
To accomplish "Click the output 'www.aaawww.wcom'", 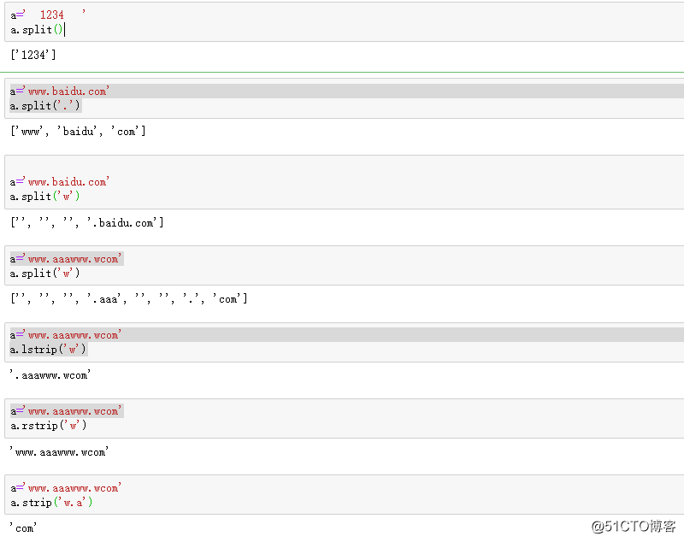I will pyautogui.click(x=59, y=451).
